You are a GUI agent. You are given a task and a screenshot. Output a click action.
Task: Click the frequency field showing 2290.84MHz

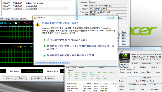coord(108,12)
